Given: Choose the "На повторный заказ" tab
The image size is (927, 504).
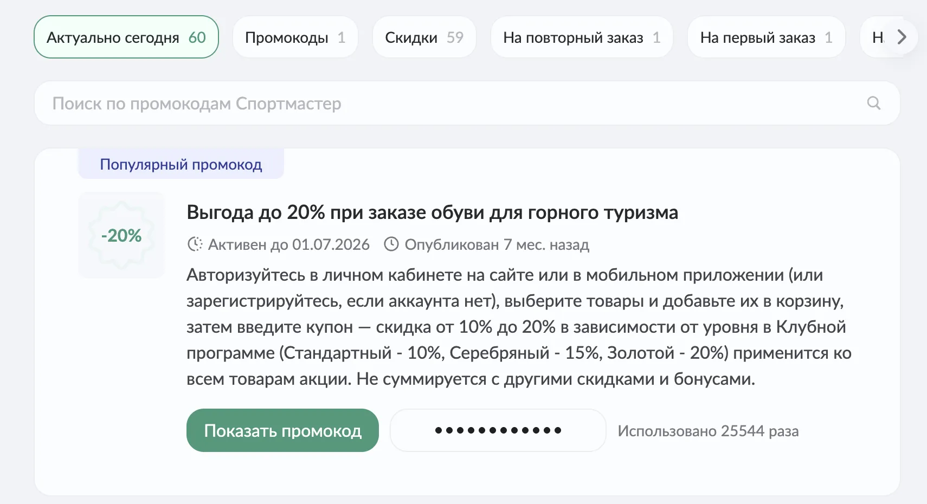Looking at the screenshot, I should click(581, 37).
